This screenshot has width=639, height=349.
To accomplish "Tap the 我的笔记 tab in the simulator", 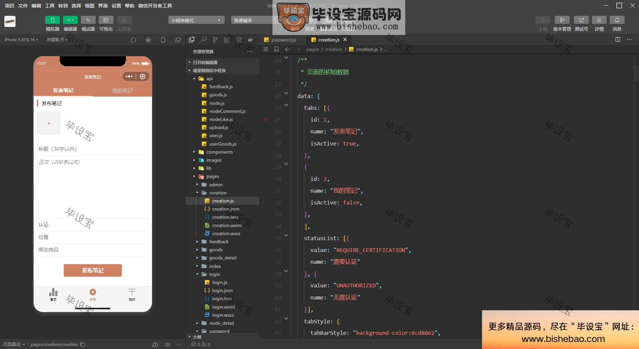I will (122, 91).
